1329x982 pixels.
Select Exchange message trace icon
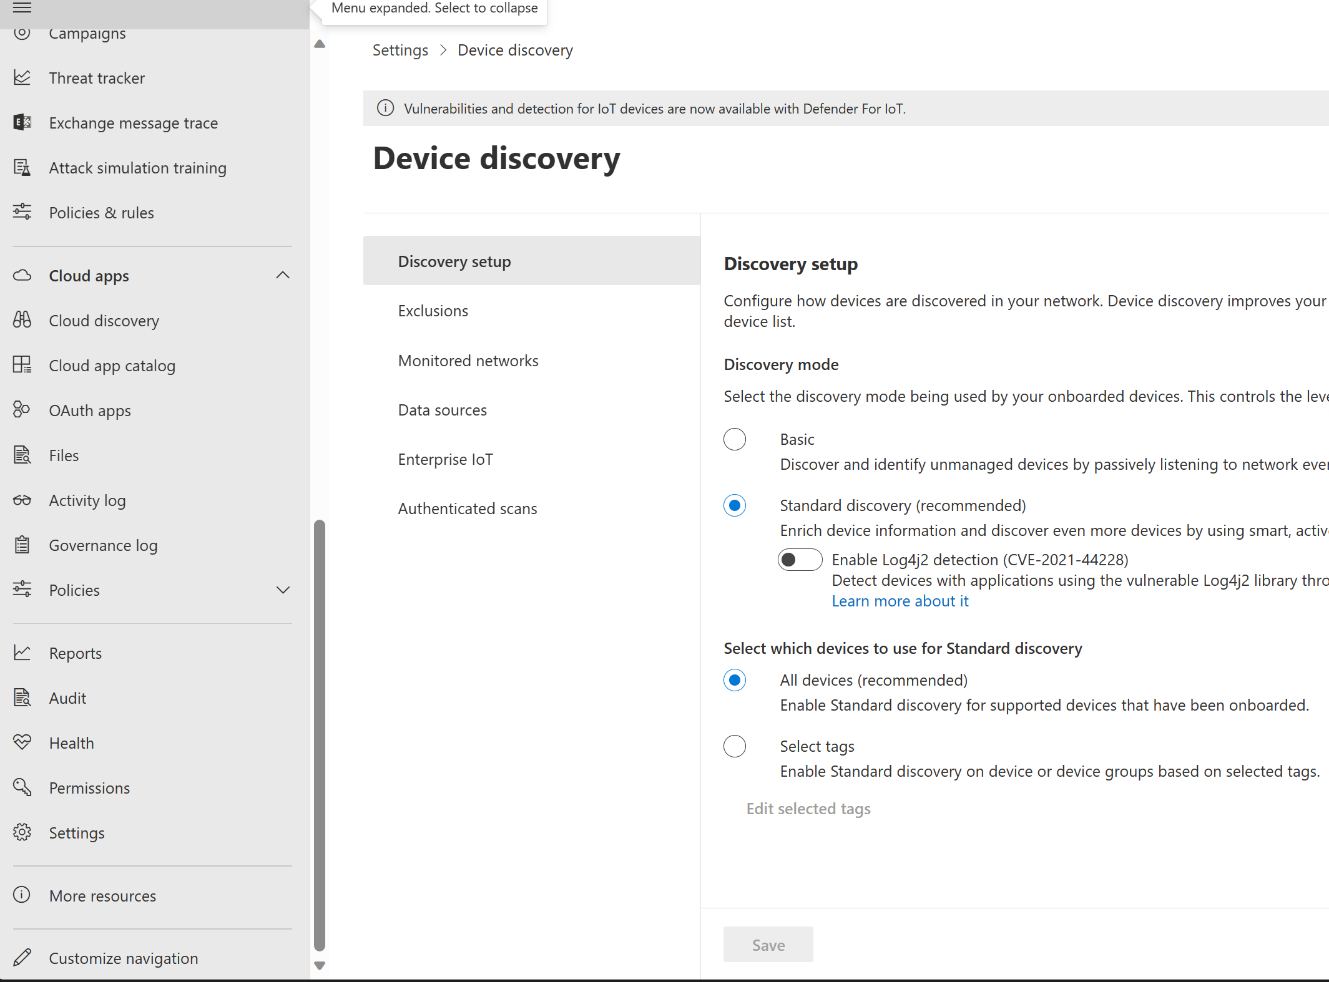point(22,123)
